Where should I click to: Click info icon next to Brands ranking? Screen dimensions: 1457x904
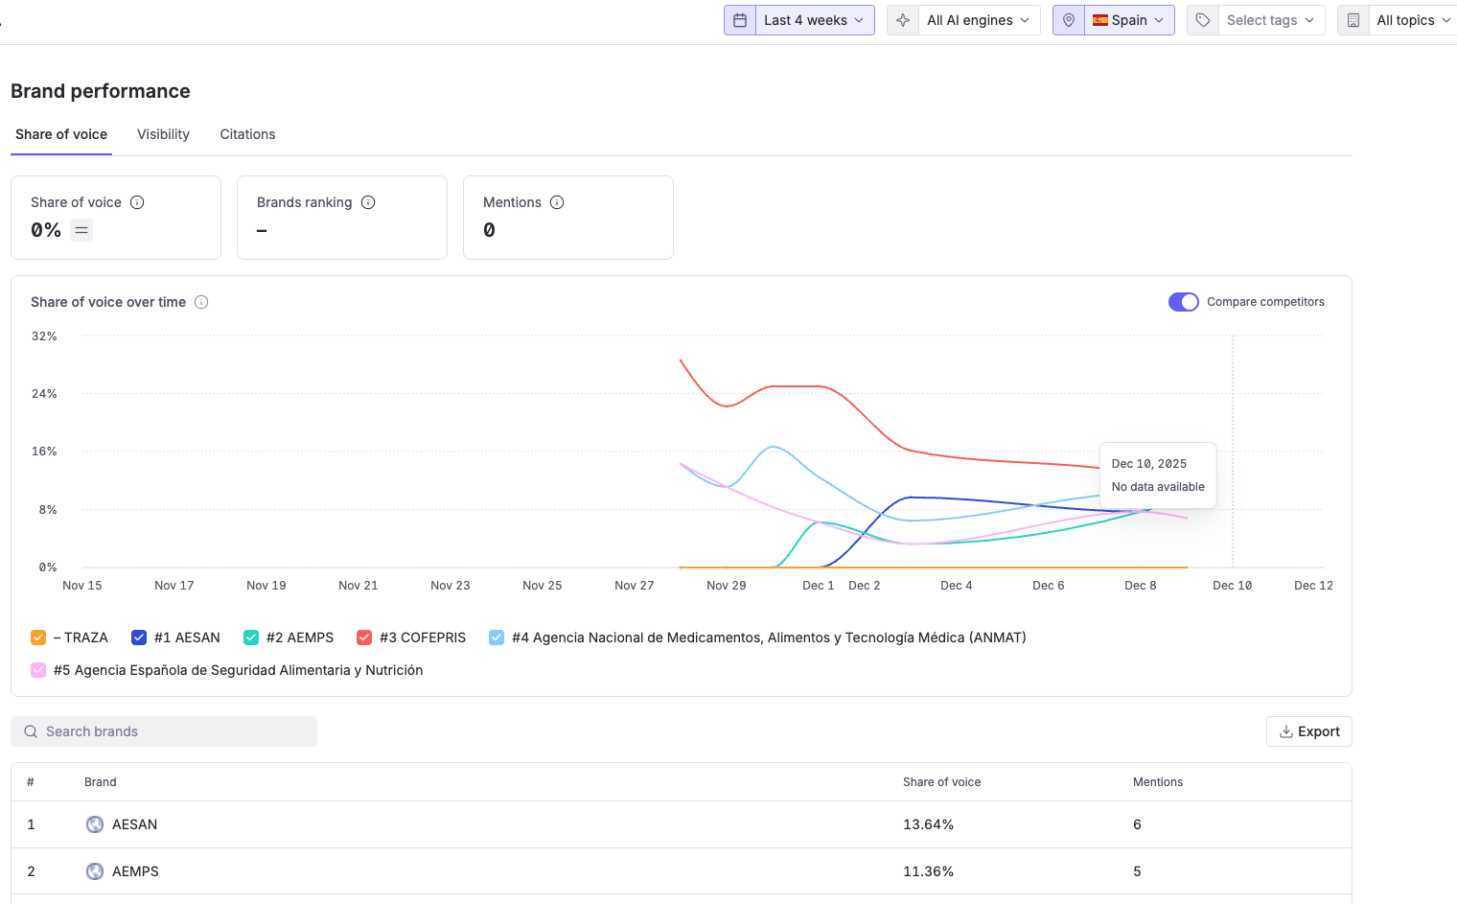click(368, 202)
